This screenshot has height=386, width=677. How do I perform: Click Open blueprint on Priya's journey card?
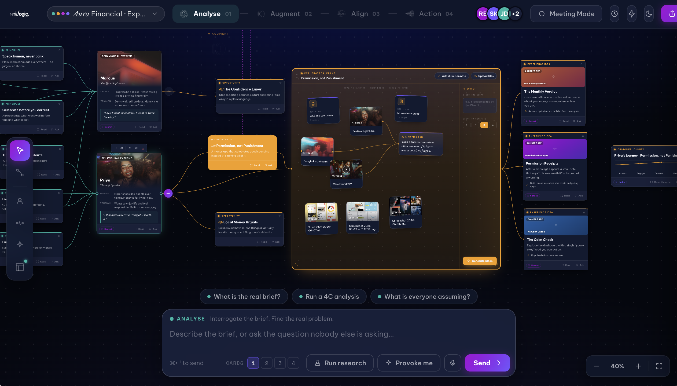click(661, 182)
